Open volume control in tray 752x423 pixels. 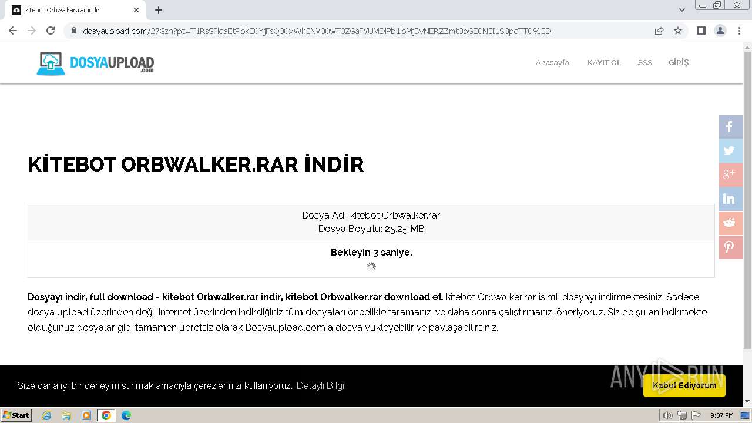click(x=668, y=415)
